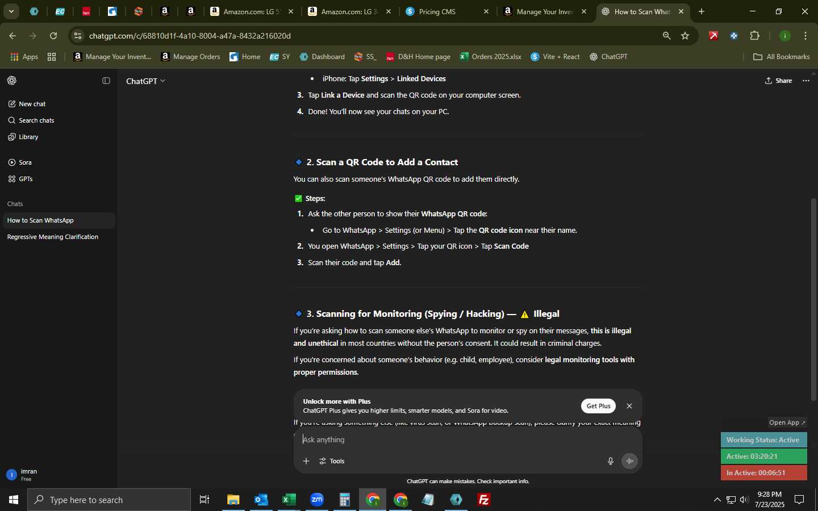Click Get Plus in the upgrade banner
The height and width of the screenshot is (511, 818).
click(x=598, y=406)
